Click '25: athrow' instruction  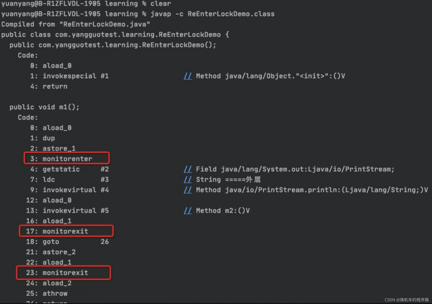click(x=47, y=294)
